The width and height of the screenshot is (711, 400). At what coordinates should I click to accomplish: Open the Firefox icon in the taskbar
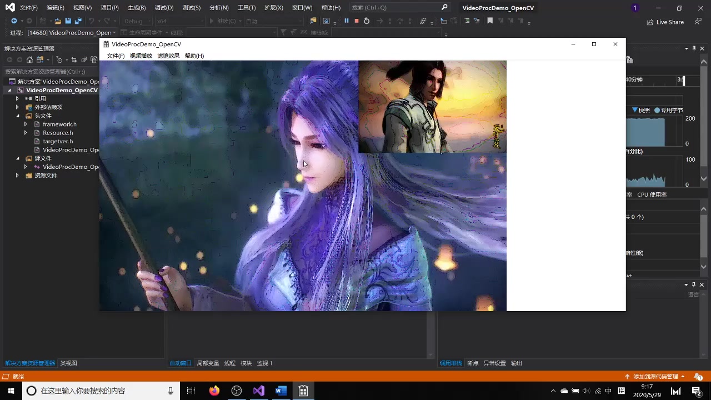(x=214, y=391)
